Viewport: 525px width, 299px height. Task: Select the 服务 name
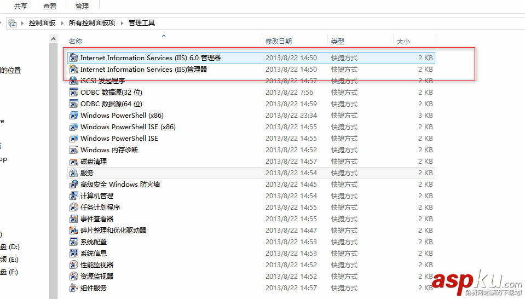click(86, 173)
